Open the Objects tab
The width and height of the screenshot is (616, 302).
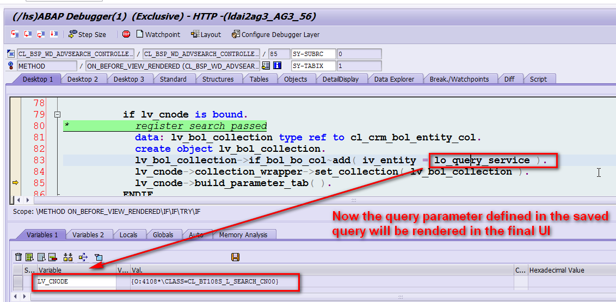(295, 79)
